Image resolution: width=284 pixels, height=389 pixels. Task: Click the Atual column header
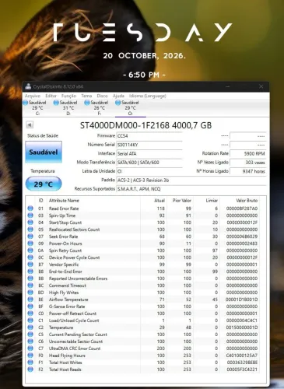click(160, 201)
